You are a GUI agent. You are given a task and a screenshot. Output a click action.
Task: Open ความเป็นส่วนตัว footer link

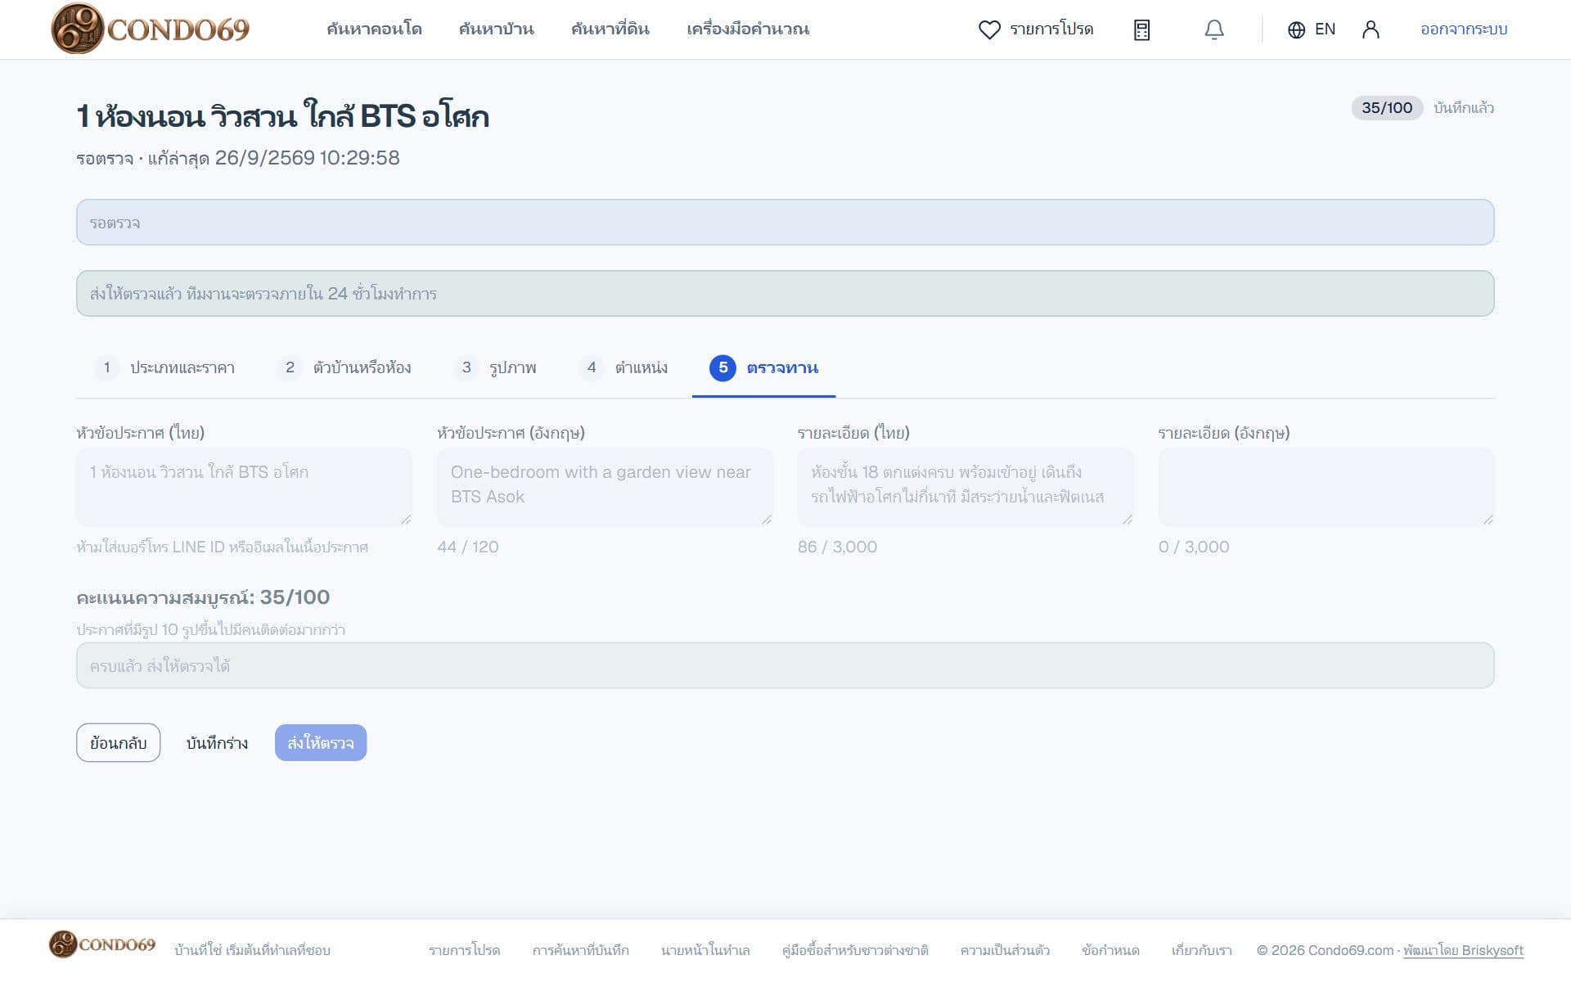(1005, 951)
